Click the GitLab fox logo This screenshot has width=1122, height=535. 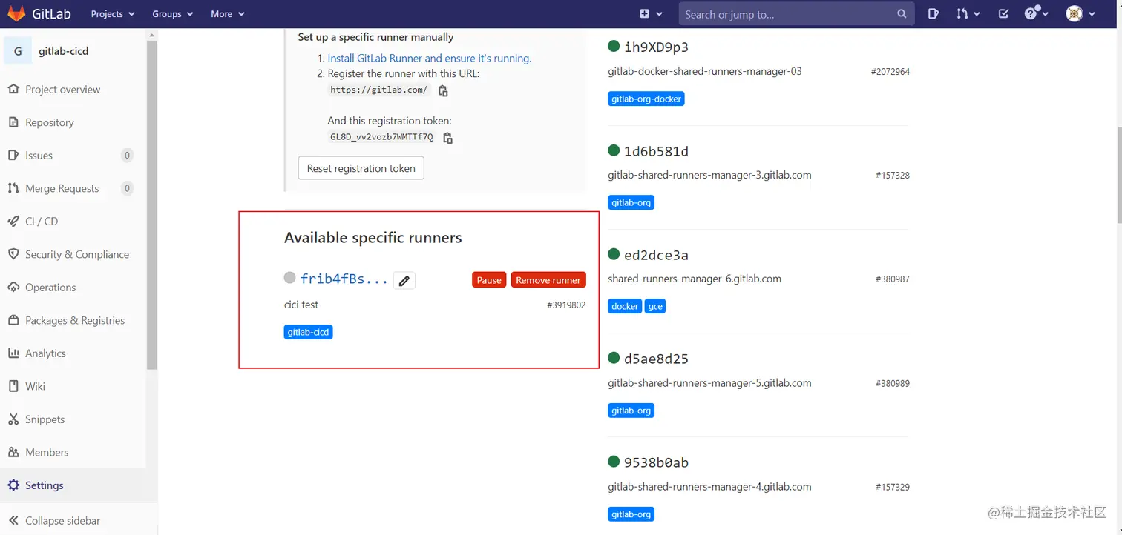tap(17, 13)
